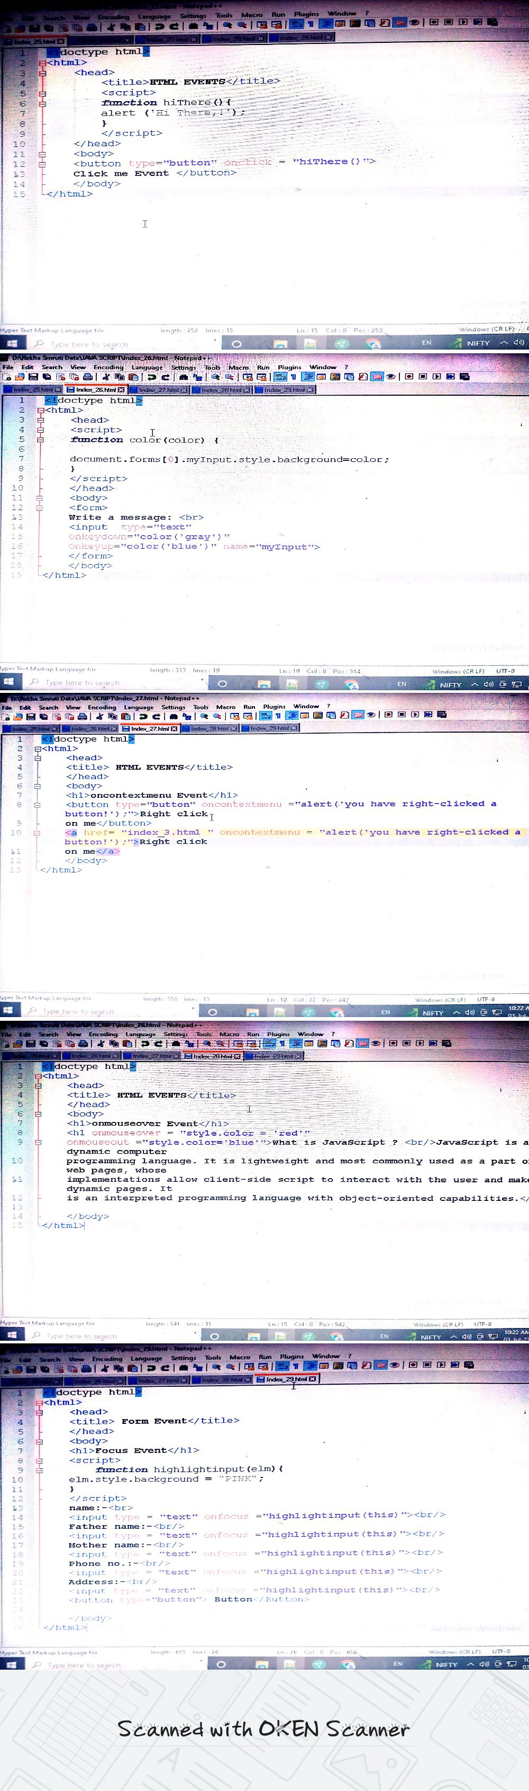Click Redo arrow in index_26.html window toolbar
Image resolution: width=529 pixels, height=1791 pixels.
pyautogui.click(x=165, y=377)
